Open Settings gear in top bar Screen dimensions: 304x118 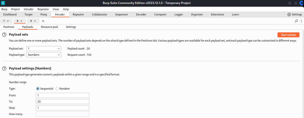pos(295,14)
